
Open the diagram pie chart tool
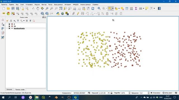pyautogui.click(x=8, y=14)
